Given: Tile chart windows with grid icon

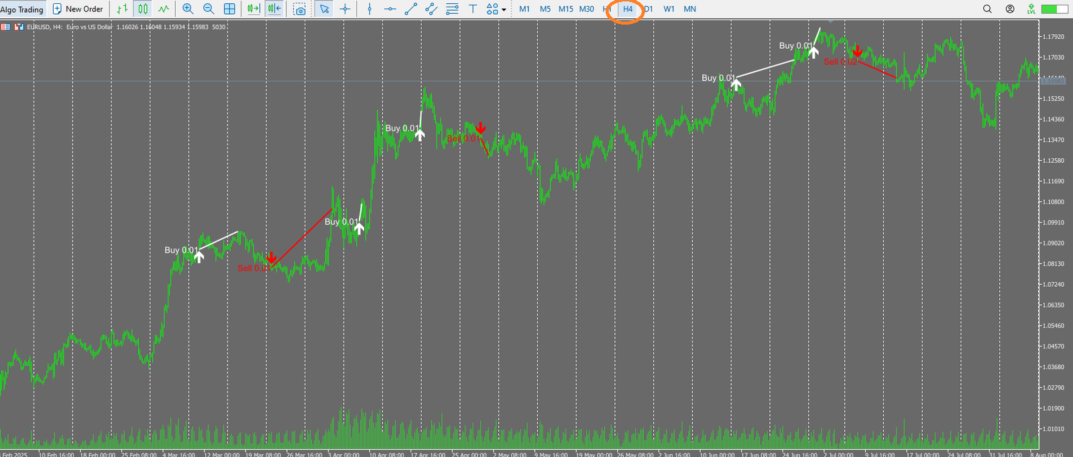Looking at the screenshot, I should click(229, 9).
